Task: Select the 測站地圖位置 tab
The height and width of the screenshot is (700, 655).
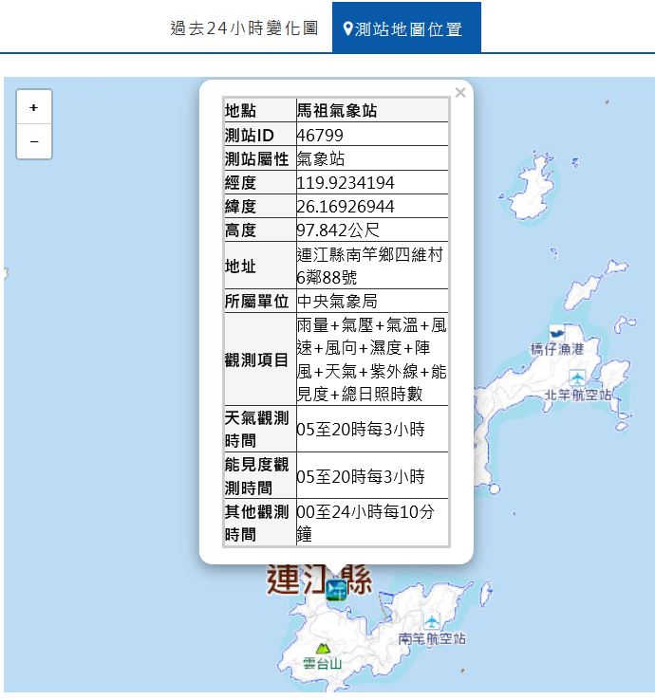Action: tap(406, 28)
